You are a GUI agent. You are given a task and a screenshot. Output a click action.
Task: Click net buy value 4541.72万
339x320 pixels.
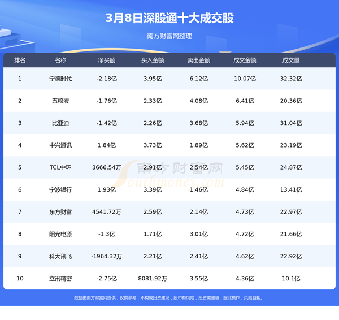(107, 212)
